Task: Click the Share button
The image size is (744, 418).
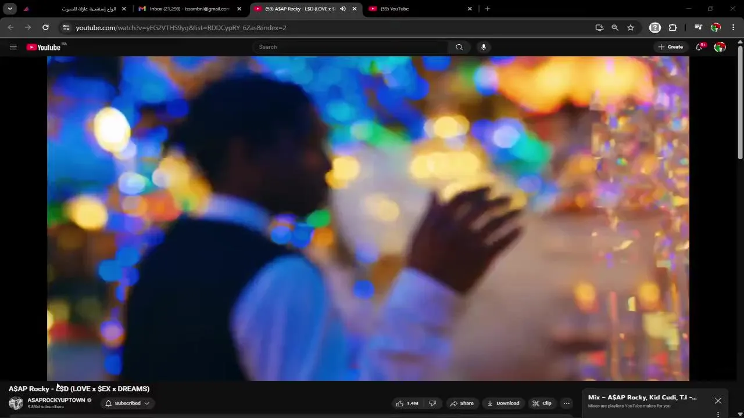Action: [x=462, y=403]
